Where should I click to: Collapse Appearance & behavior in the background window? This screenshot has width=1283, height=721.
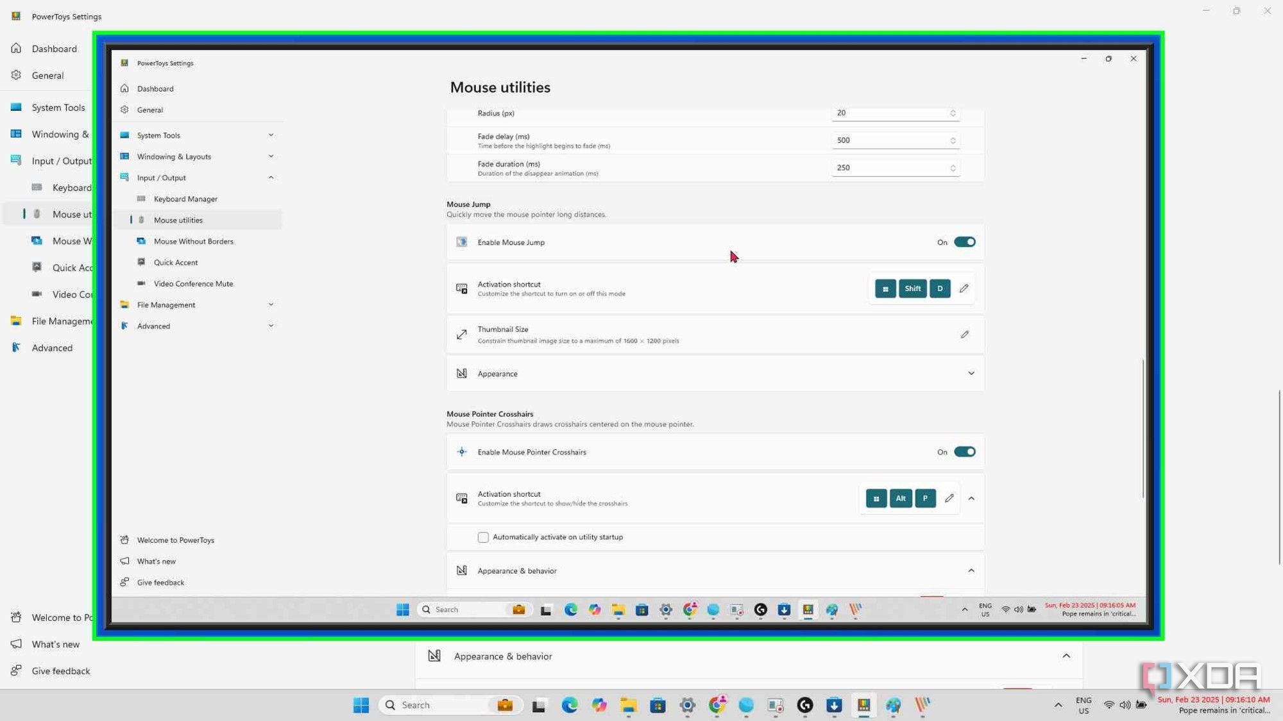coord(1066,656)
